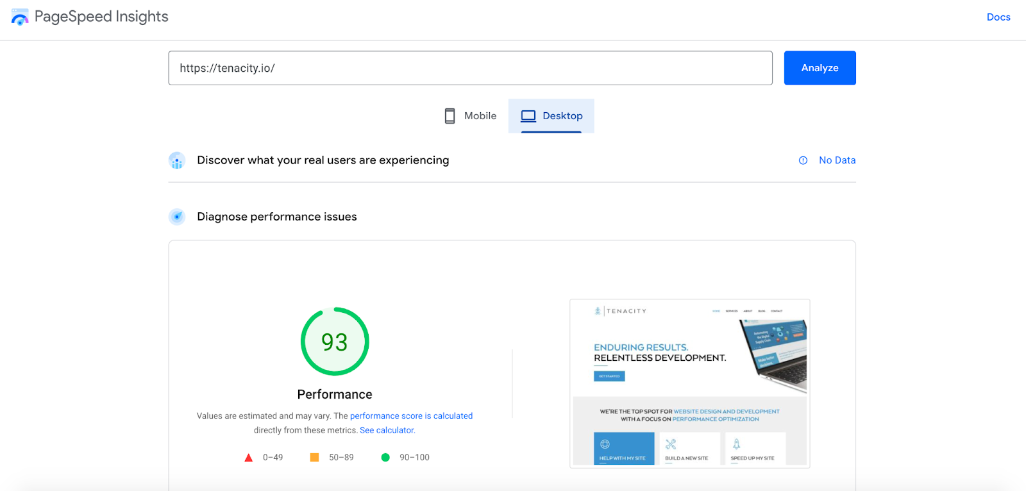The height and width of the screenshot is (491, 1026).
Task: Focus the URL input field
Action: (x=471, y=68)
